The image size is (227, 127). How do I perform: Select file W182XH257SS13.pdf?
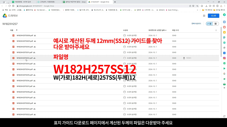tap(25, 64)
